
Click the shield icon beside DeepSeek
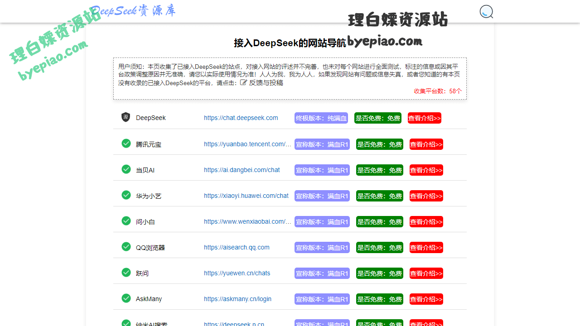coord(126,117)
